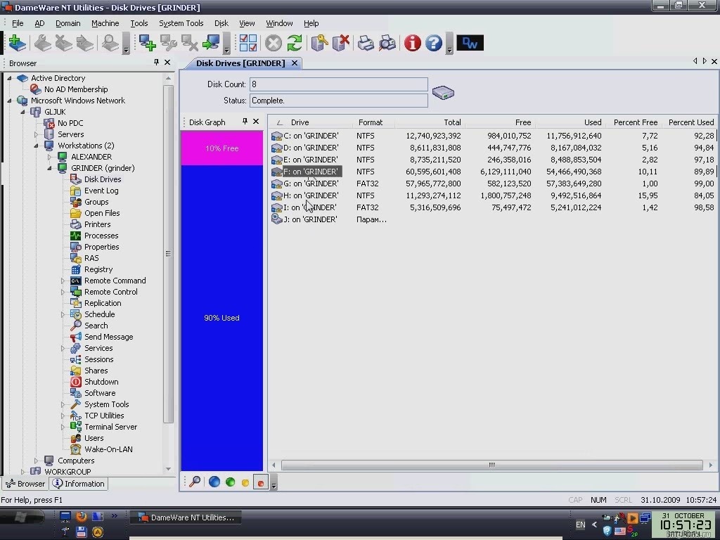Screen dimensions: 720x540
Task: Close the Disk Drives [GRINDER] tab
Action: coord(295,63)
